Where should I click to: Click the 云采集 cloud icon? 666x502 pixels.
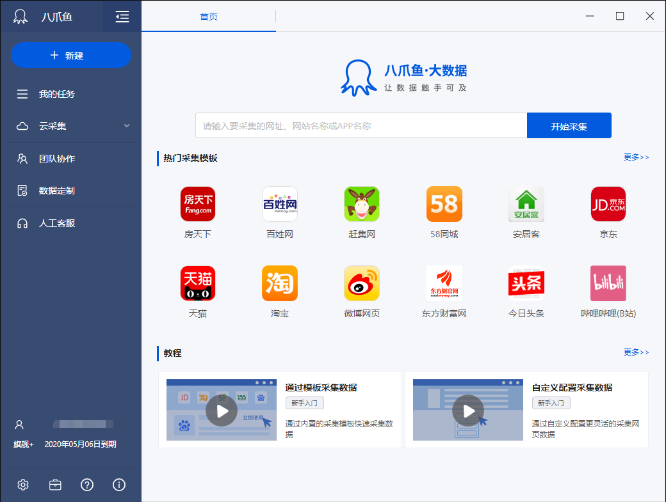click(22, 126)
